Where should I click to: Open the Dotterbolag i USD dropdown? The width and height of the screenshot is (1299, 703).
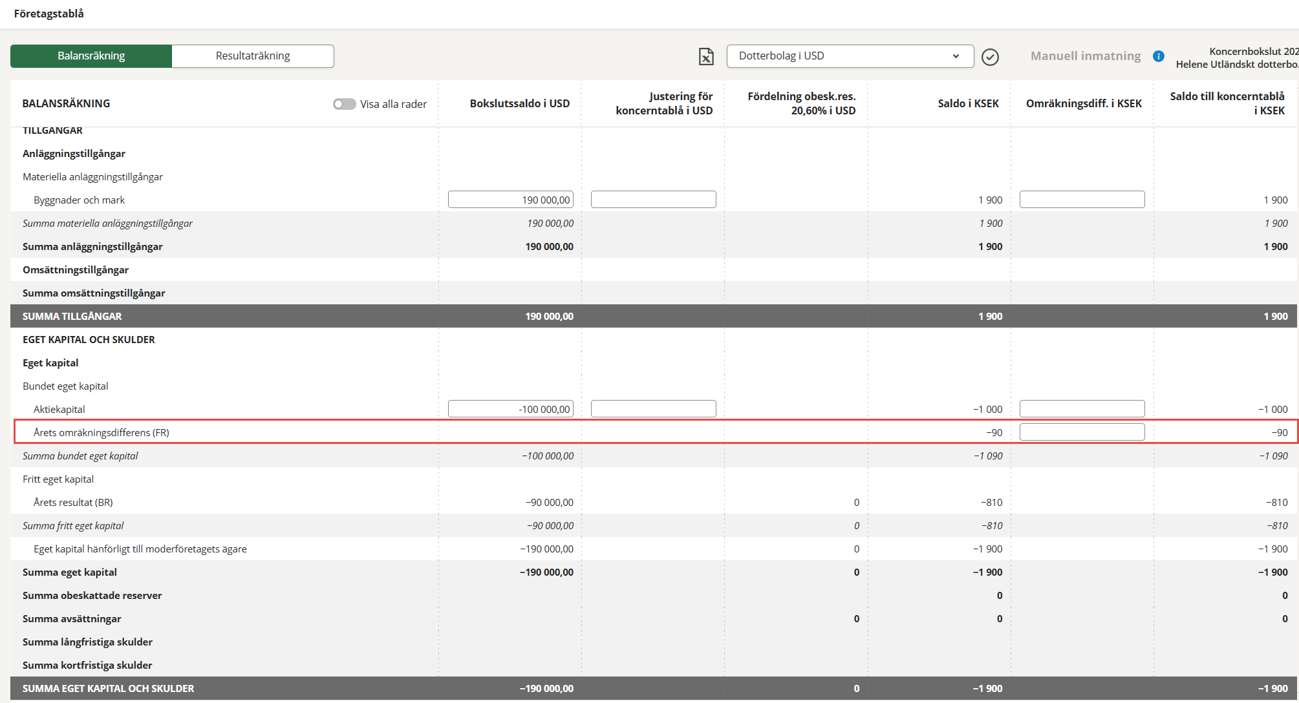click(850, 56)
